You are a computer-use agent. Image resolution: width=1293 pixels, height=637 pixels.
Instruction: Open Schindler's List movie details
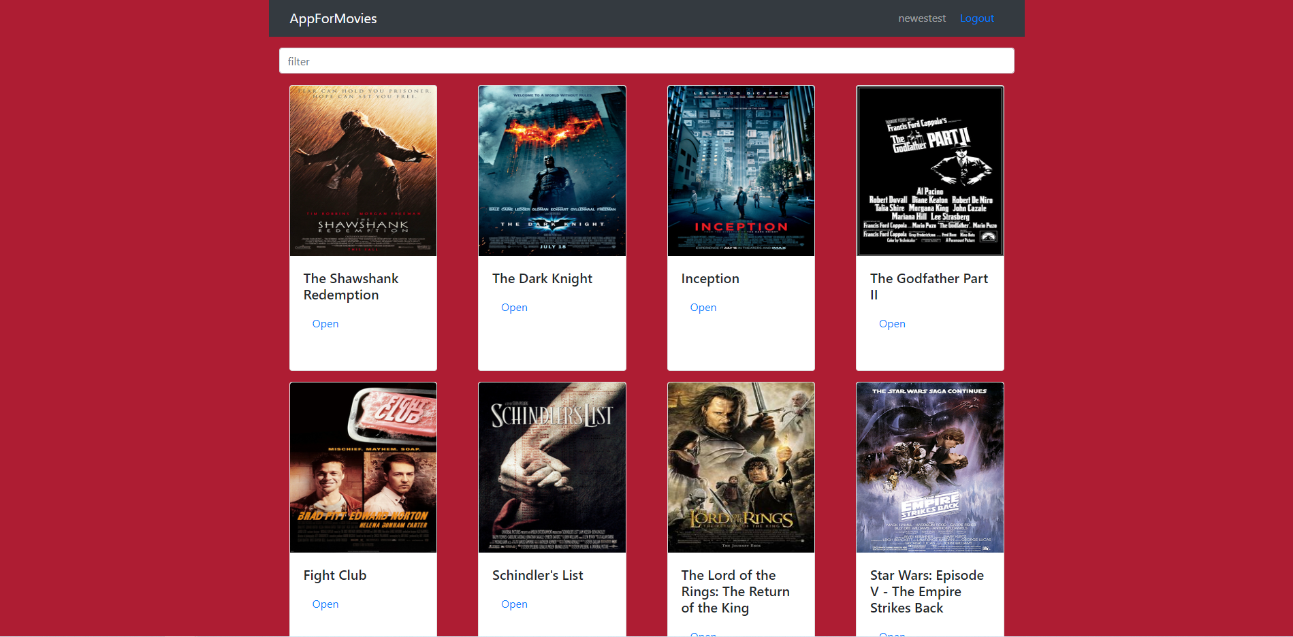tap(513, 604)
